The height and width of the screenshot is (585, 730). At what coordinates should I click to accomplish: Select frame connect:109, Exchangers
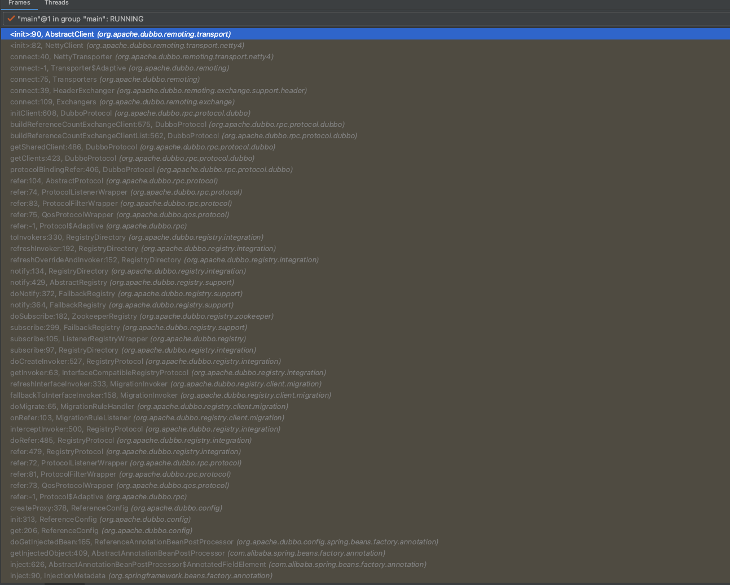pos(365,102)
